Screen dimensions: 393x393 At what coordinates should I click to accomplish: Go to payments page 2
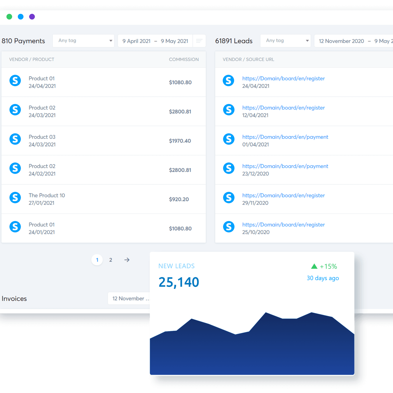111,260
